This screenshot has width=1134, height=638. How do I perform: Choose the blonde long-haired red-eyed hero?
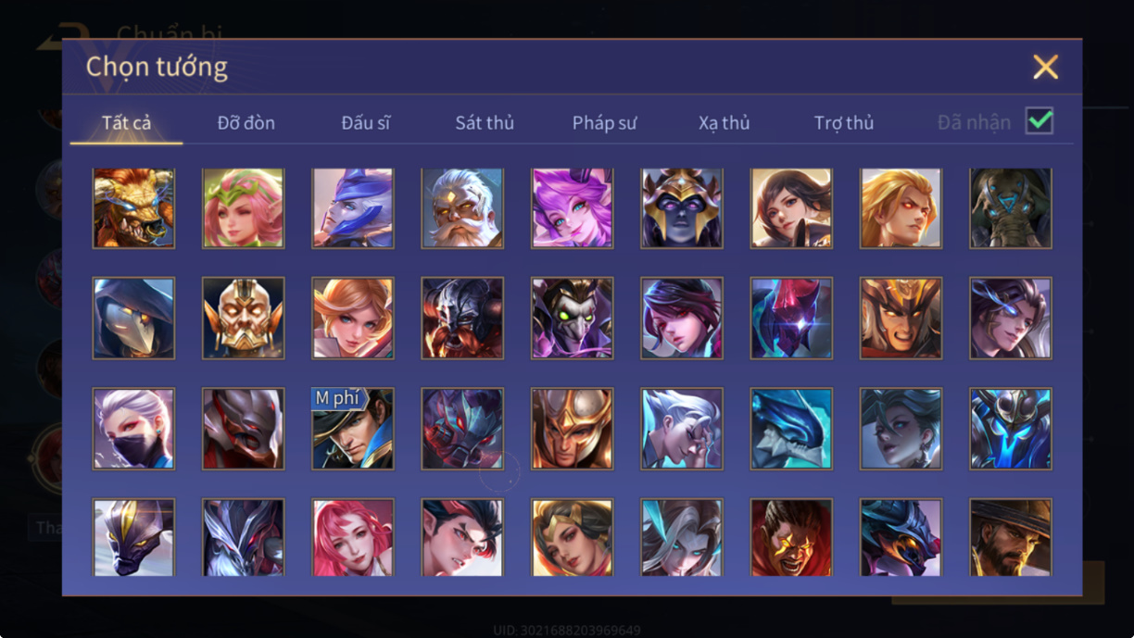(x=901, y=208)
